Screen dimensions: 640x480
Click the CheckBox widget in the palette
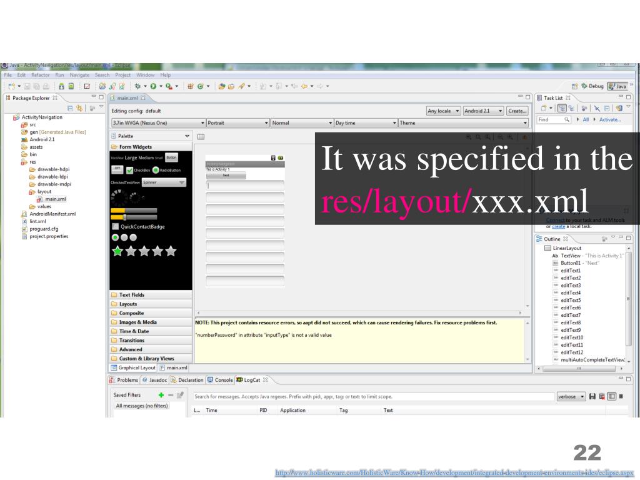pos(138,170)
